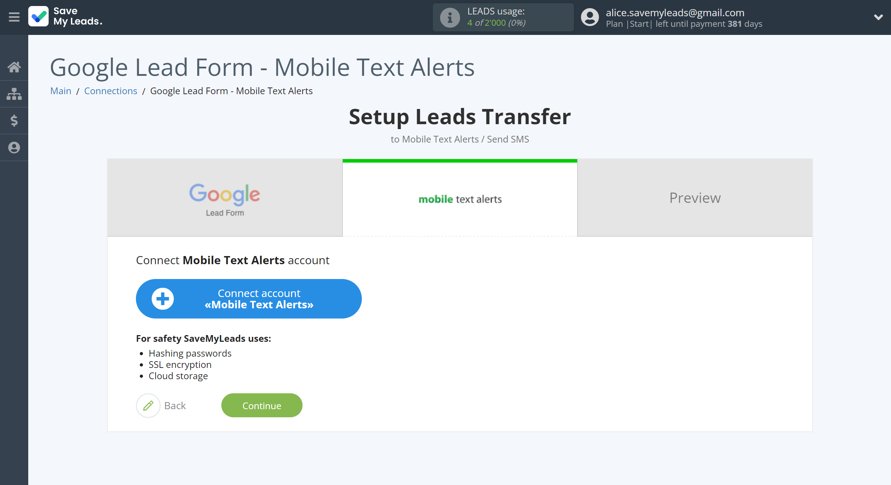The height and width of the screenshot is (485, 891).
Task: Click the hamburger menu icon
Action: click(x=13, y=17)
